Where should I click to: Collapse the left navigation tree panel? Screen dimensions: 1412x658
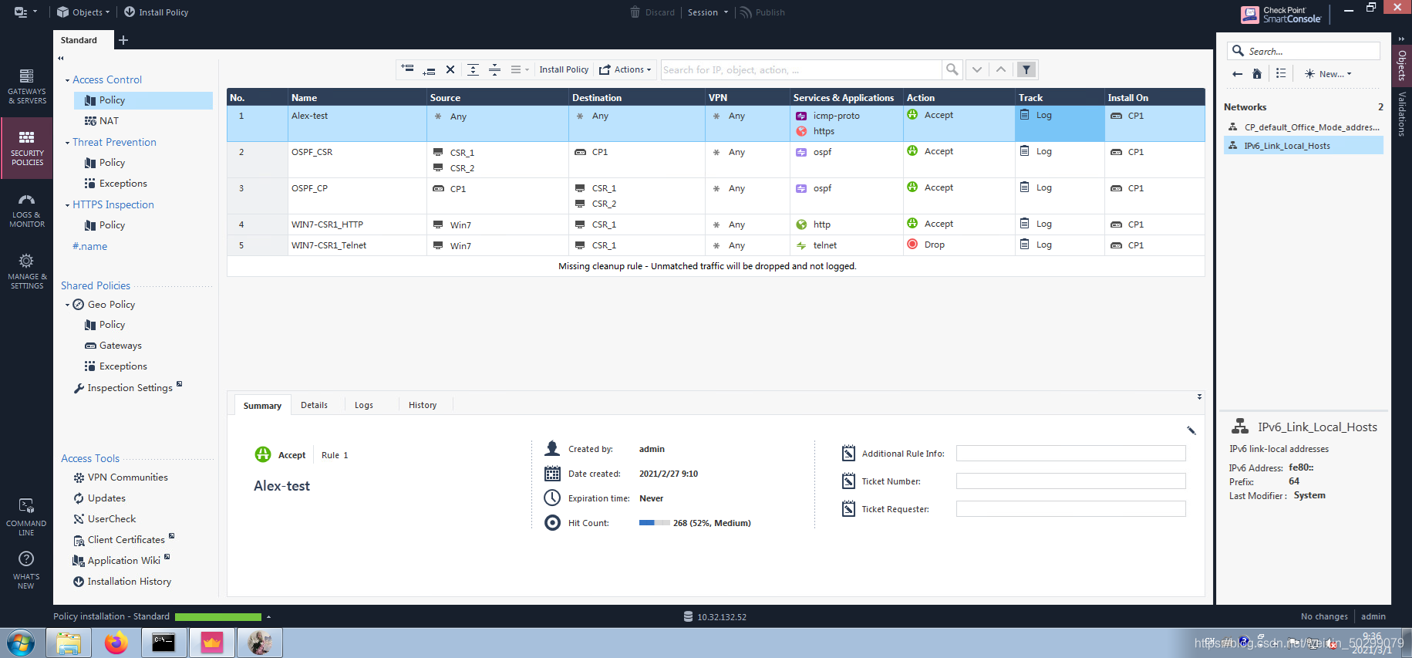[61, 58]
